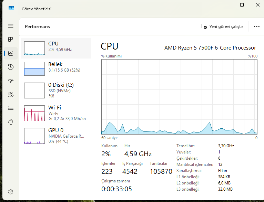Open the Details list page icon

point(11,108)
